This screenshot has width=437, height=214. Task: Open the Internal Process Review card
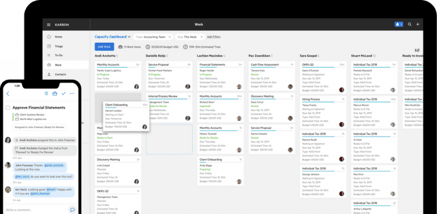[x=169, y=108]
